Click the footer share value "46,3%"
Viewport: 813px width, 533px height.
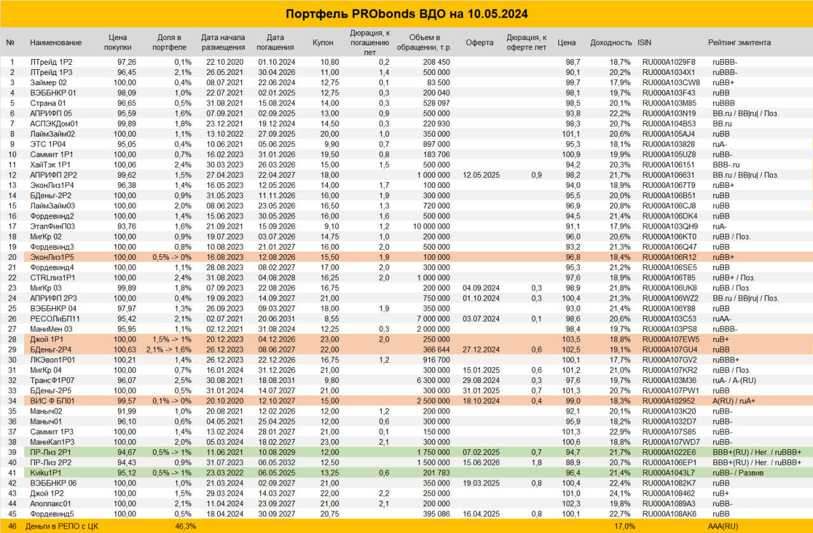click(x=185, y=526)
